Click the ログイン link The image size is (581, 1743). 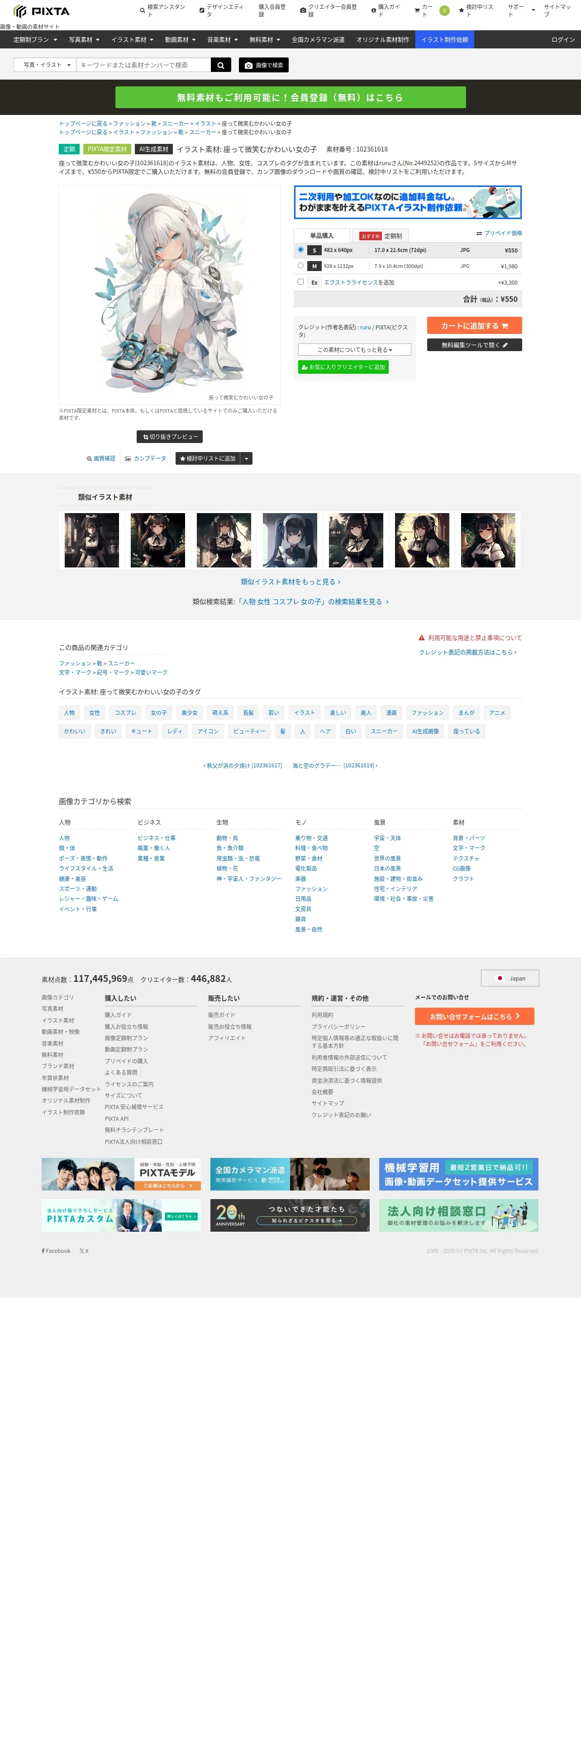[563, 40]
